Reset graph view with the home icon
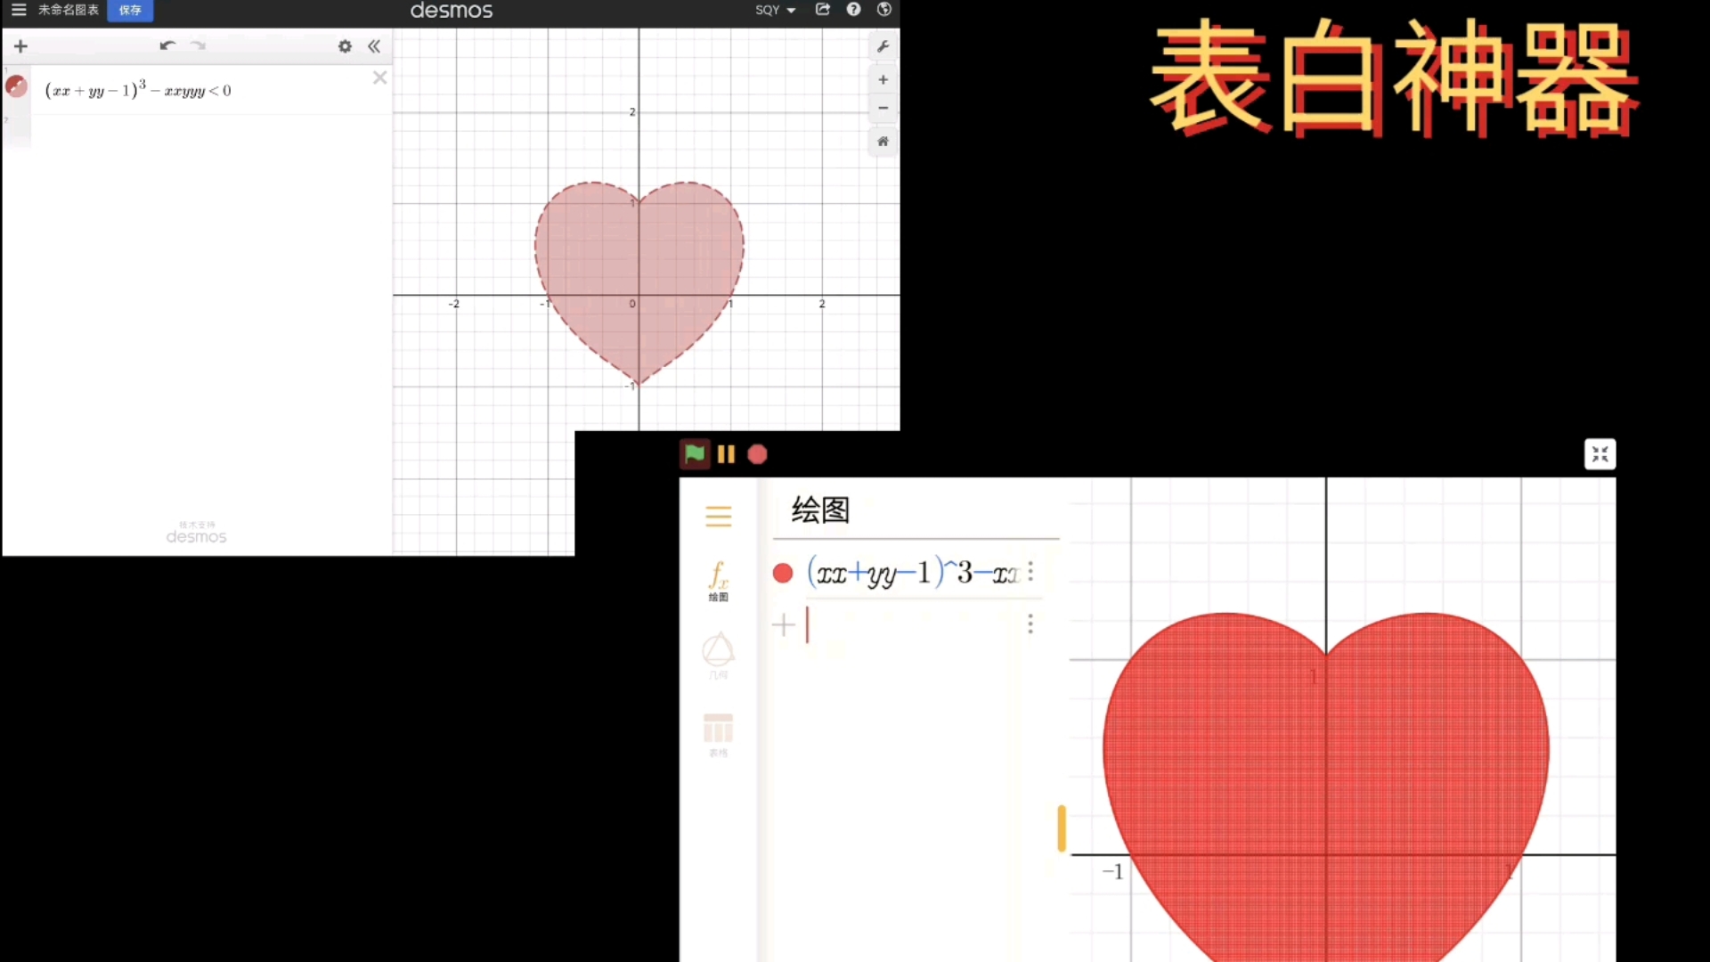Screen dimensions: 1710x962 point(883,142)
